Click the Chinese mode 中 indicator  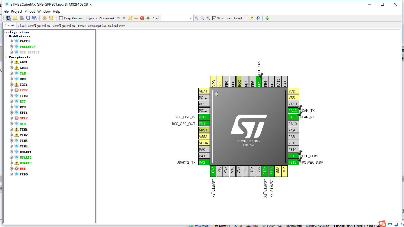tap(390, 224)
